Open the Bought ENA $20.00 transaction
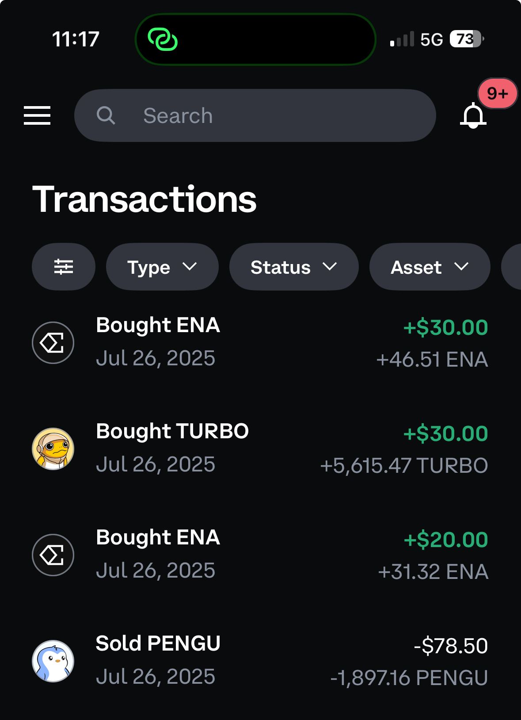The width and height of the screenshot is (521, 720). (x=260, y=555)
